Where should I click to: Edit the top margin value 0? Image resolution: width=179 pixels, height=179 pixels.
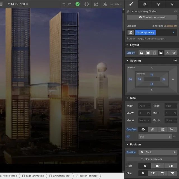tap(152, 68)
